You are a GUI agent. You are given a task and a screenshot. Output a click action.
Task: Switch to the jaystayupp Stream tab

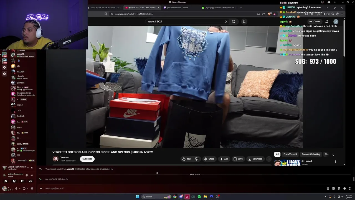[219, 7]
